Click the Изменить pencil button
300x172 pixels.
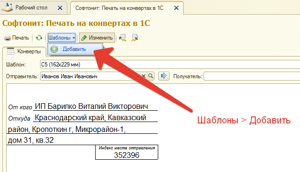point(97,38)
